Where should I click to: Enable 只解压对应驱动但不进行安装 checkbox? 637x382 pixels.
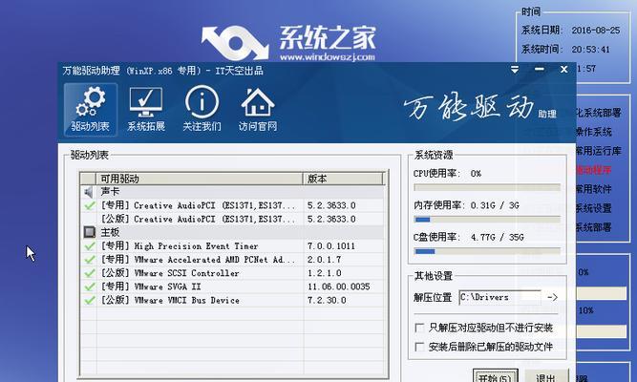(x=419, y=328)
